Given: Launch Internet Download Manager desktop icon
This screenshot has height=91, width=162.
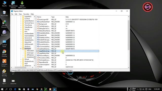Looking at the screenshot, I should point(4,24).
